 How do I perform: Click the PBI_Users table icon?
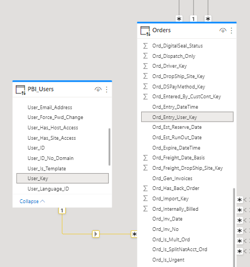(x=21, y=90)
